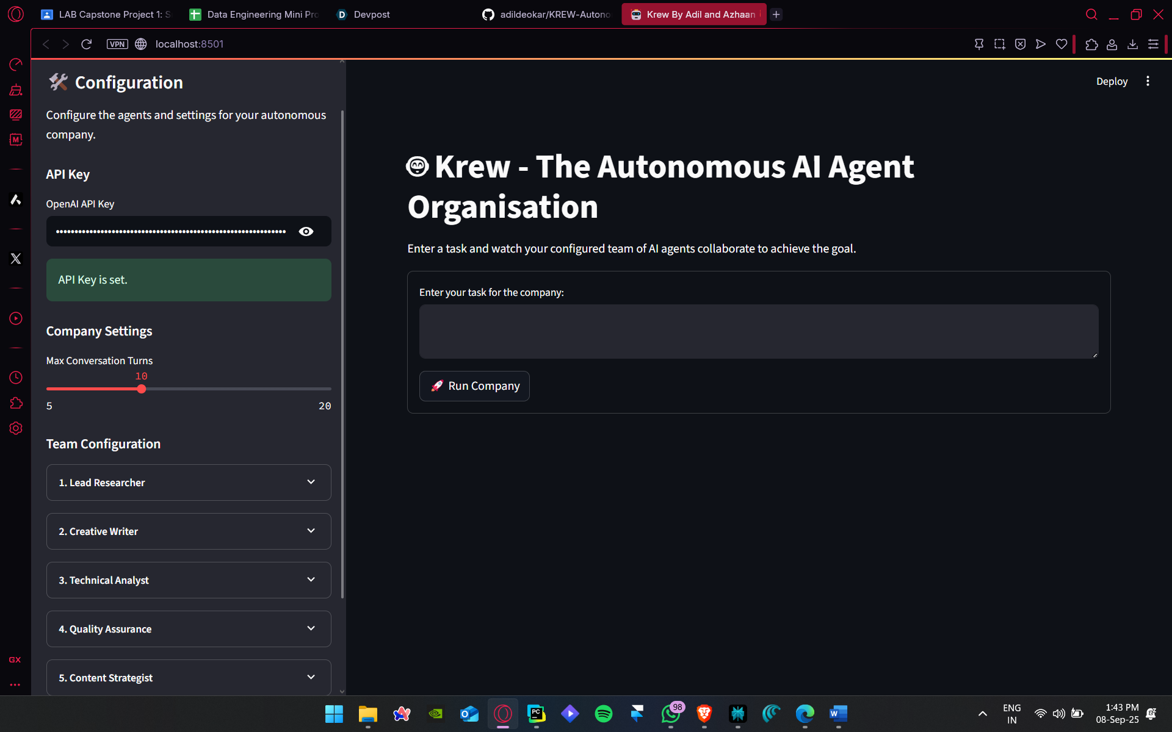Launch Spotify from the taskbar
The height and width of the screenshot is (732, 1172).
click(603, 713)
